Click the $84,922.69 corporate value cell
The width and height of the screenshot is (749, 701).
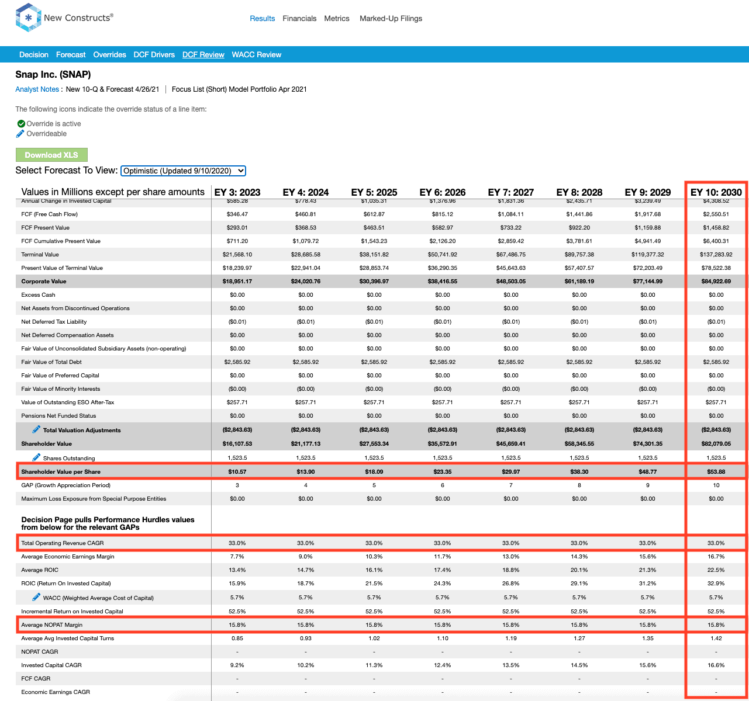click(716, 281)
